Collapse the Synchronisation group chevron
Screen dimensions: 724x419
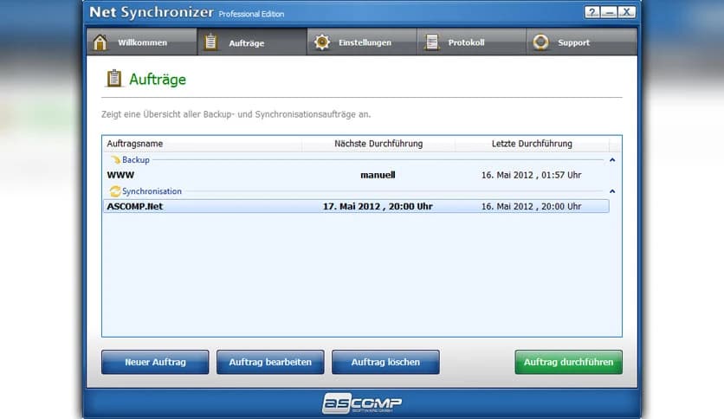(612, 191)
